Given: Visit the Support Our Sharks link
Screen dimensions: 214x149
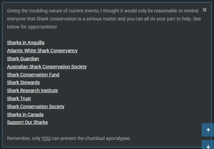Looking at the screenshot, I should (x=28, y=122).
